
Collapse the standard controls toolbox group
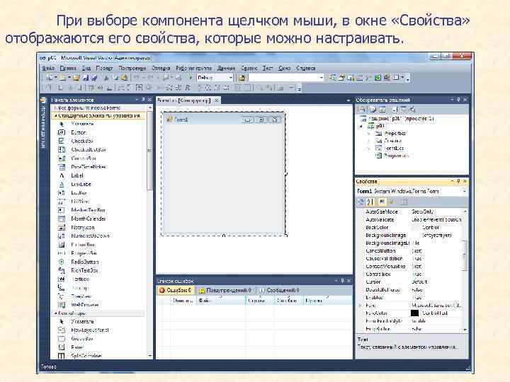tap(55, 115)
